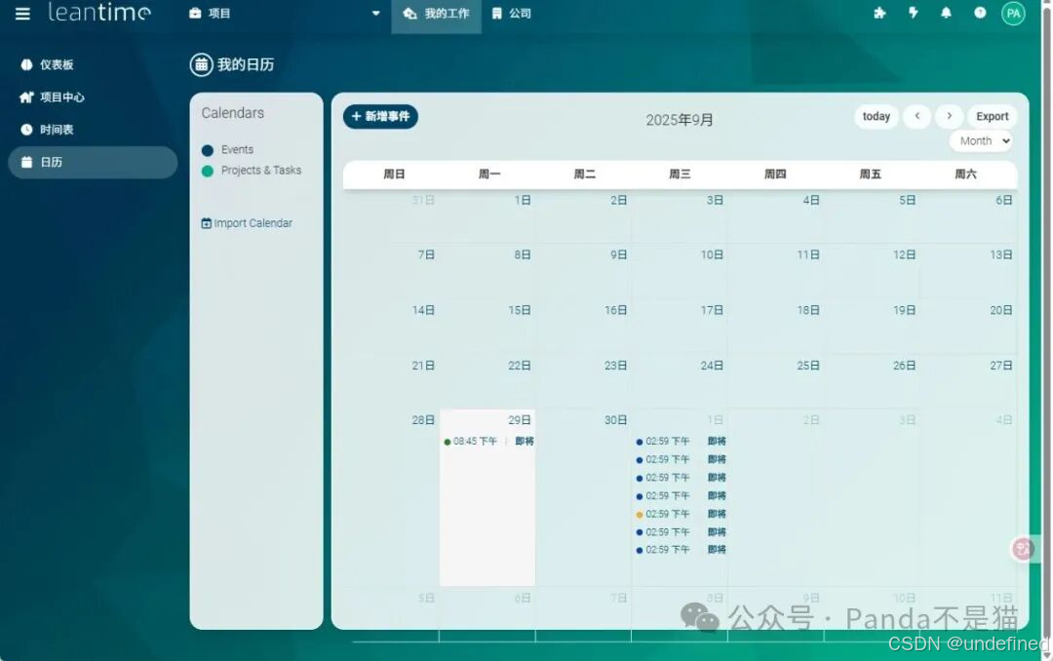Click the 6日 date in the first week
This screenshot has height=661, width=1053.
click(1003, 200)
